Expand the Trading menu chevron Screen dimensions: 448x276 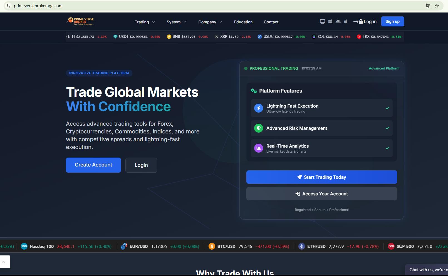[154, 22]
